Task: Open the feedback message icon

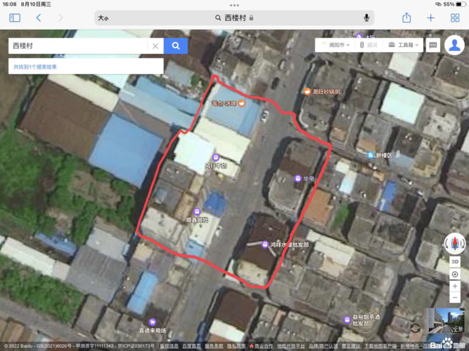Action: point(433,45)
